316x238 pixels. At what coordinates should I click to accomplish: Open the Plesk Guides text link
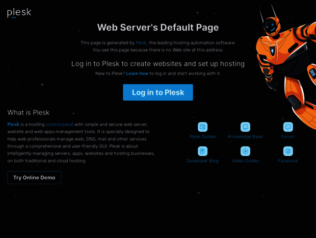(x=202, y=137)
